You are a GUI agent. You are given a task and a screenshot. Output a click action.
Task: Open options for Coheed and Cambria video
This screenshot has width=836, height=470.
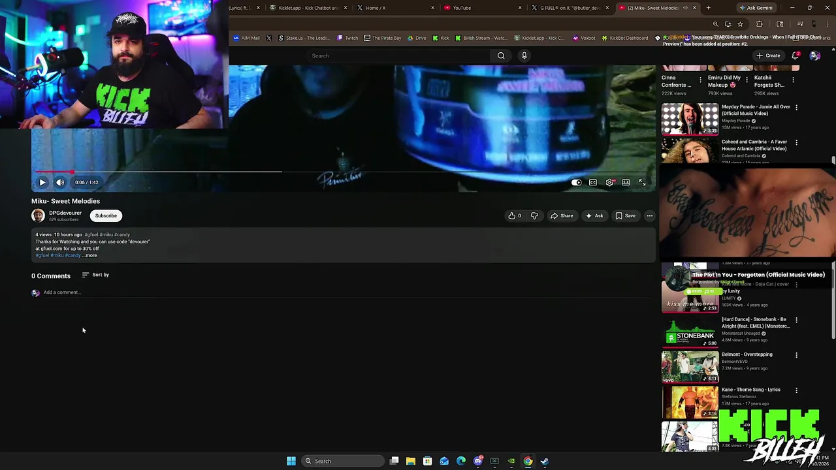click(x=796, y=142)
